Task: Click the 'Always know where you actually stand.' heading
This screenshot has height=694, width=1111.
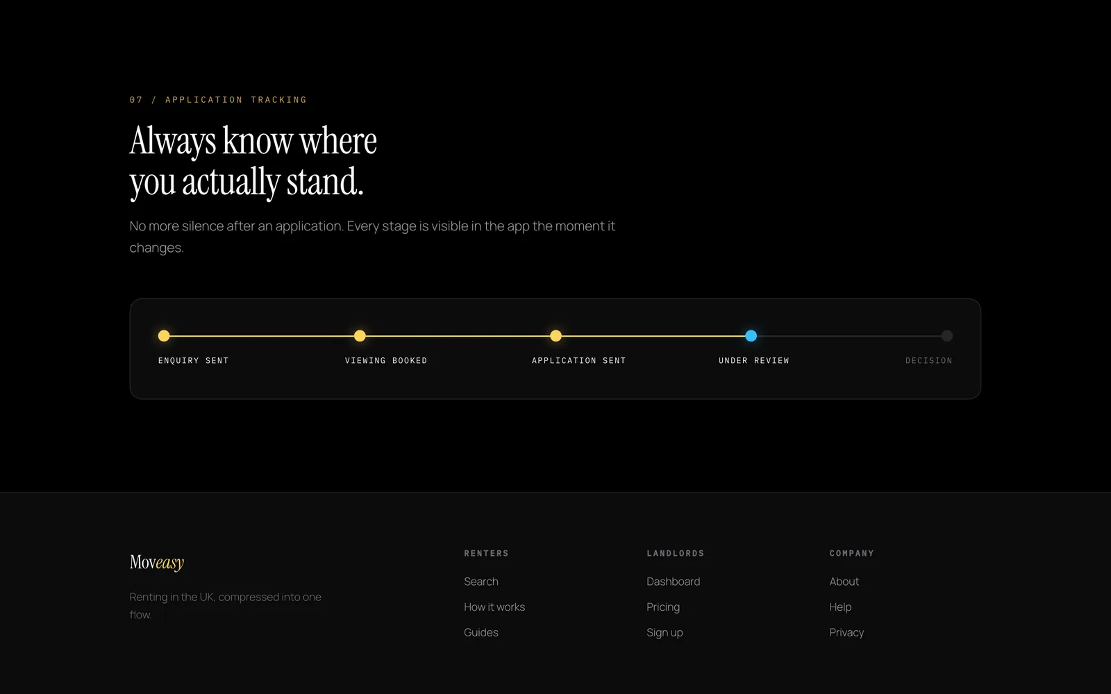Action: (x=253, y=162)
